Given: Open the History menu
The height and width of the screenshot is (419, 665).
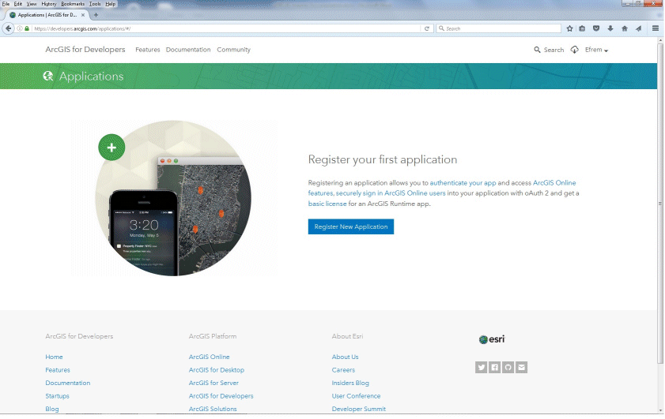Looking at the screenshot, I should [49, 4].
